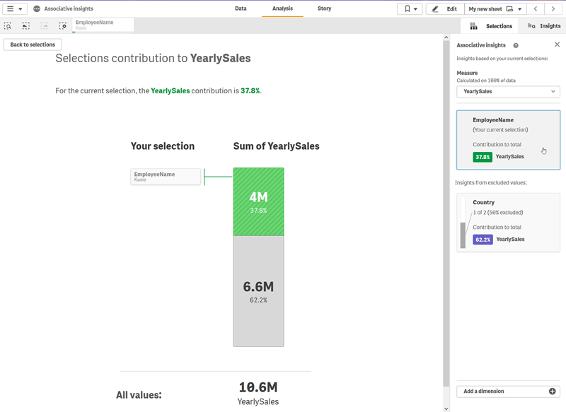Select the EmployeeName Kasie selection box
The image size is (566, 412).
tap(165, 177)
